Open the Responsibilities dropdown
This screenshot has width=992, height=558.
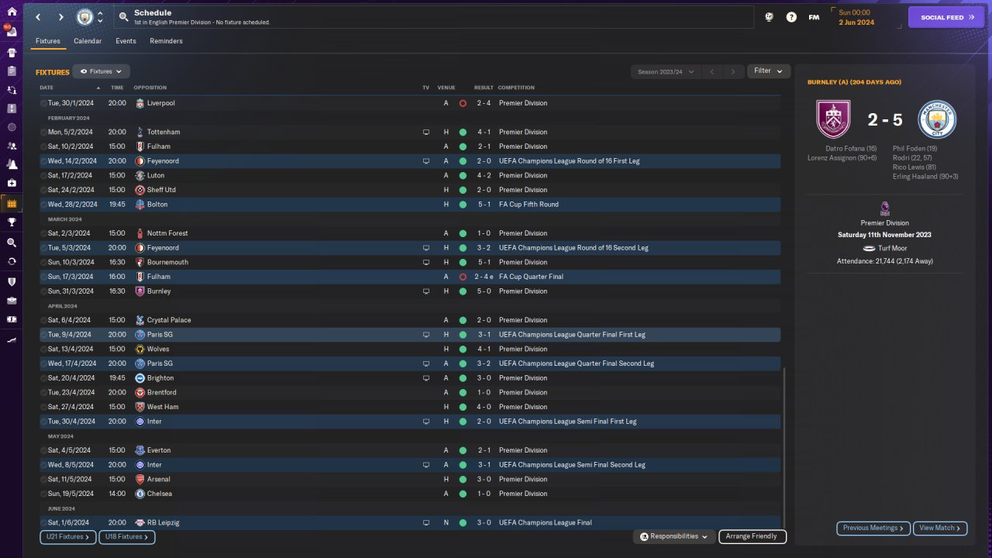coord(674,536)
